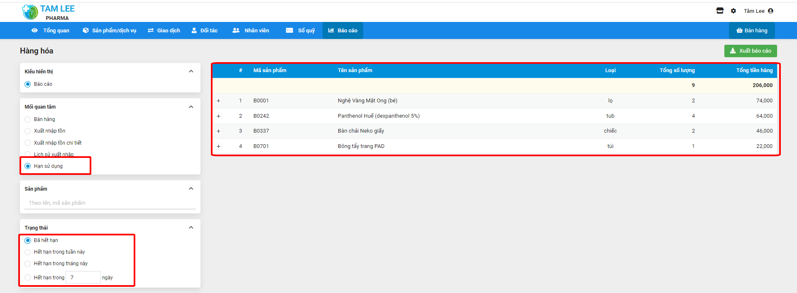Select the Báo cáo display type radio
This screenshot has height=293, width=797.
point(28,84)
